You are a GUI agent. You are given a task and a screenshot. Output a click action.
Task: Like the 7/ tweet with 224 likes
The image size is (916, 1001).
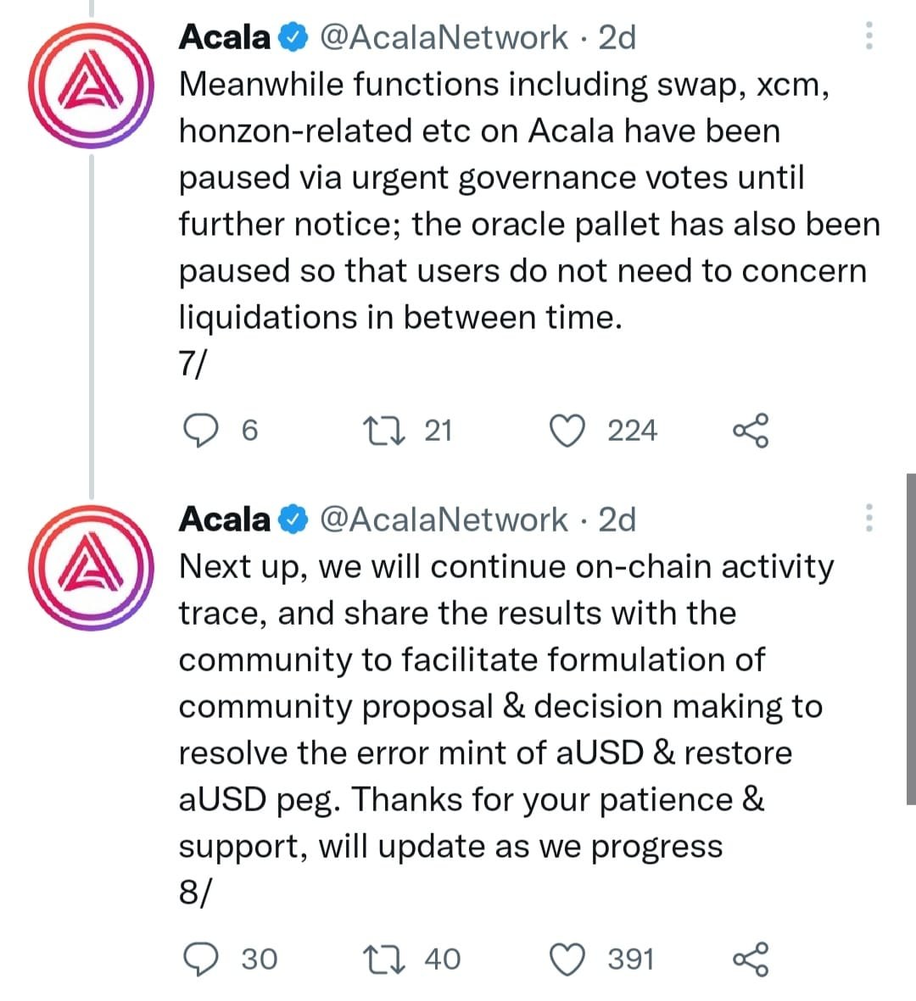[567, 431]
